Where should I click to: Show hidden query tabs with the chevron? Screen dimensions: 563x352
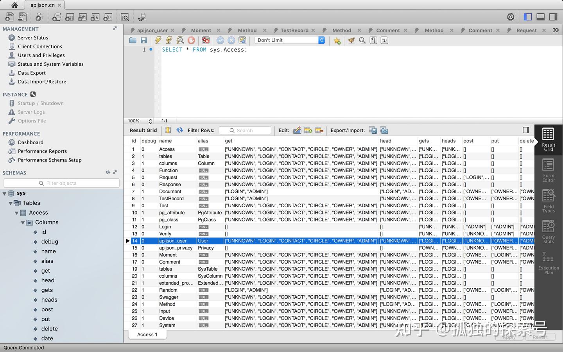pos(556,30)
